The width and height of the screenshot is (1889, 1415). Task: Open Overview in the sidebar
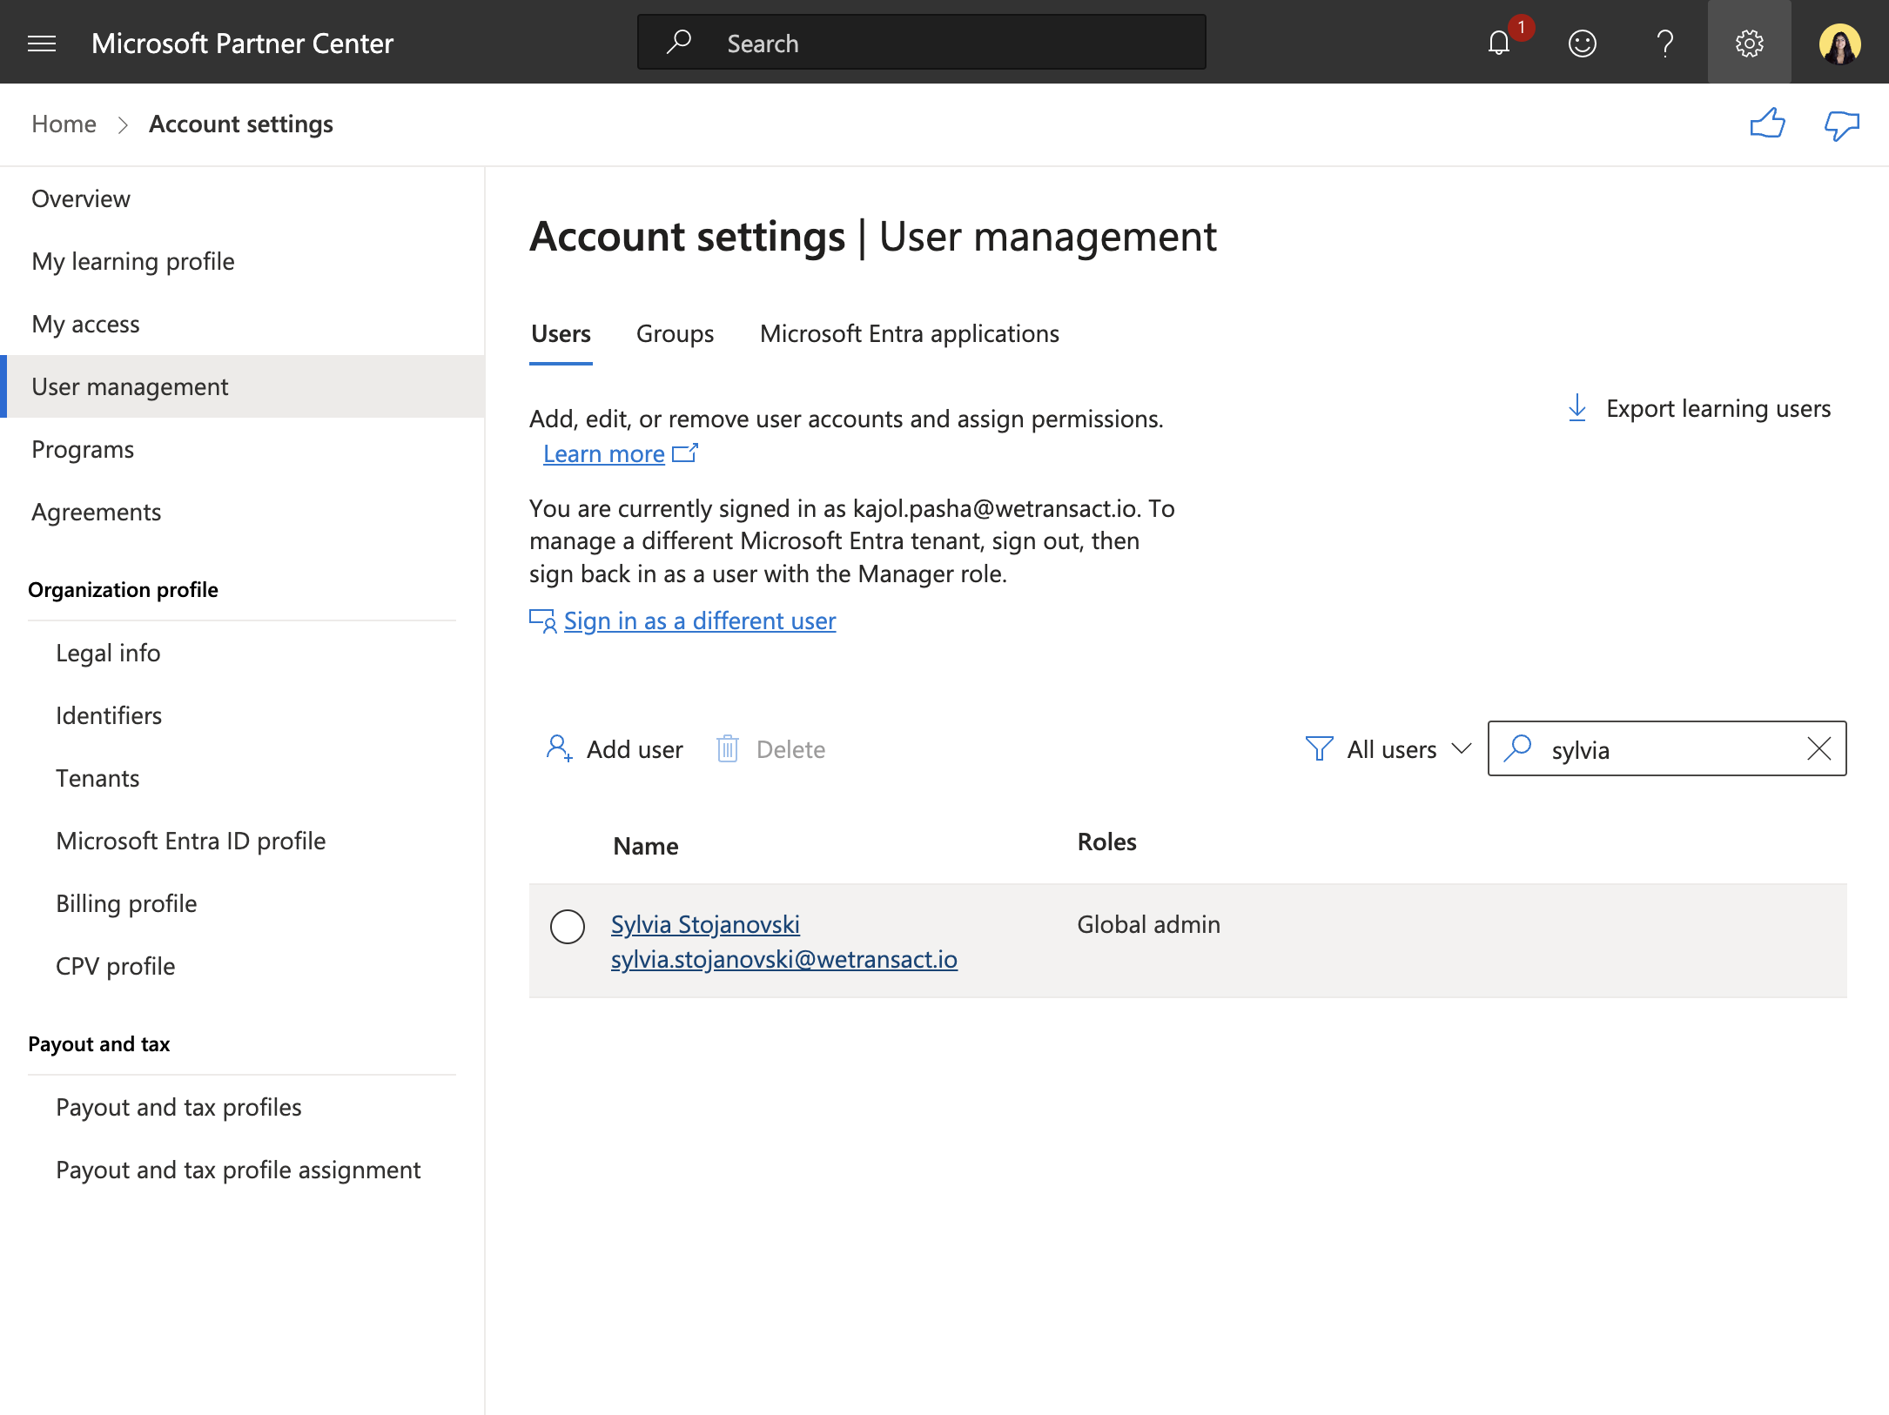click(81, 198)
